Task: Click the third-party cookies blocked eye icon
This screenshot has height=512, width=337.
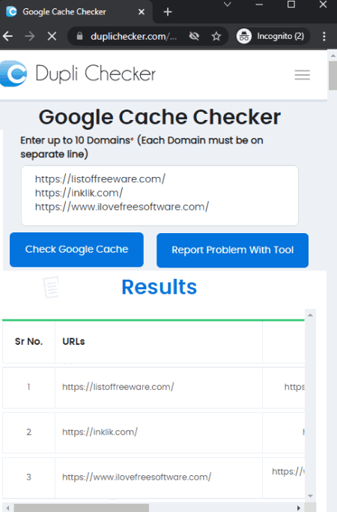Action: point(194,36)
